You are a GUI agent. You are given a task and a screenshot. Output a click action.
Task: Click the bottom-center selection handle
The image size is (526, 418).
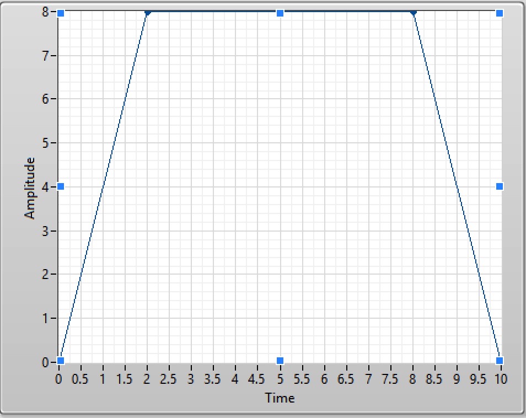280,361
